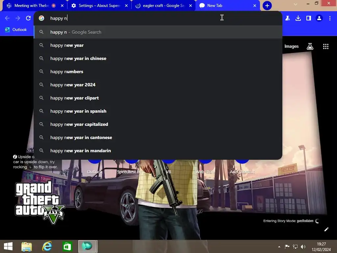Open a new tab with plus button
The width and height of the screenshot is (337, 253).
tap(267, 6)
